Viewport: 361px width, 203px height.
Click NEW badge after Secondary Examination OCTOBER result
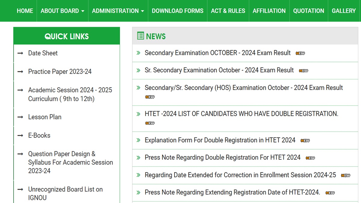click(300, 53)
